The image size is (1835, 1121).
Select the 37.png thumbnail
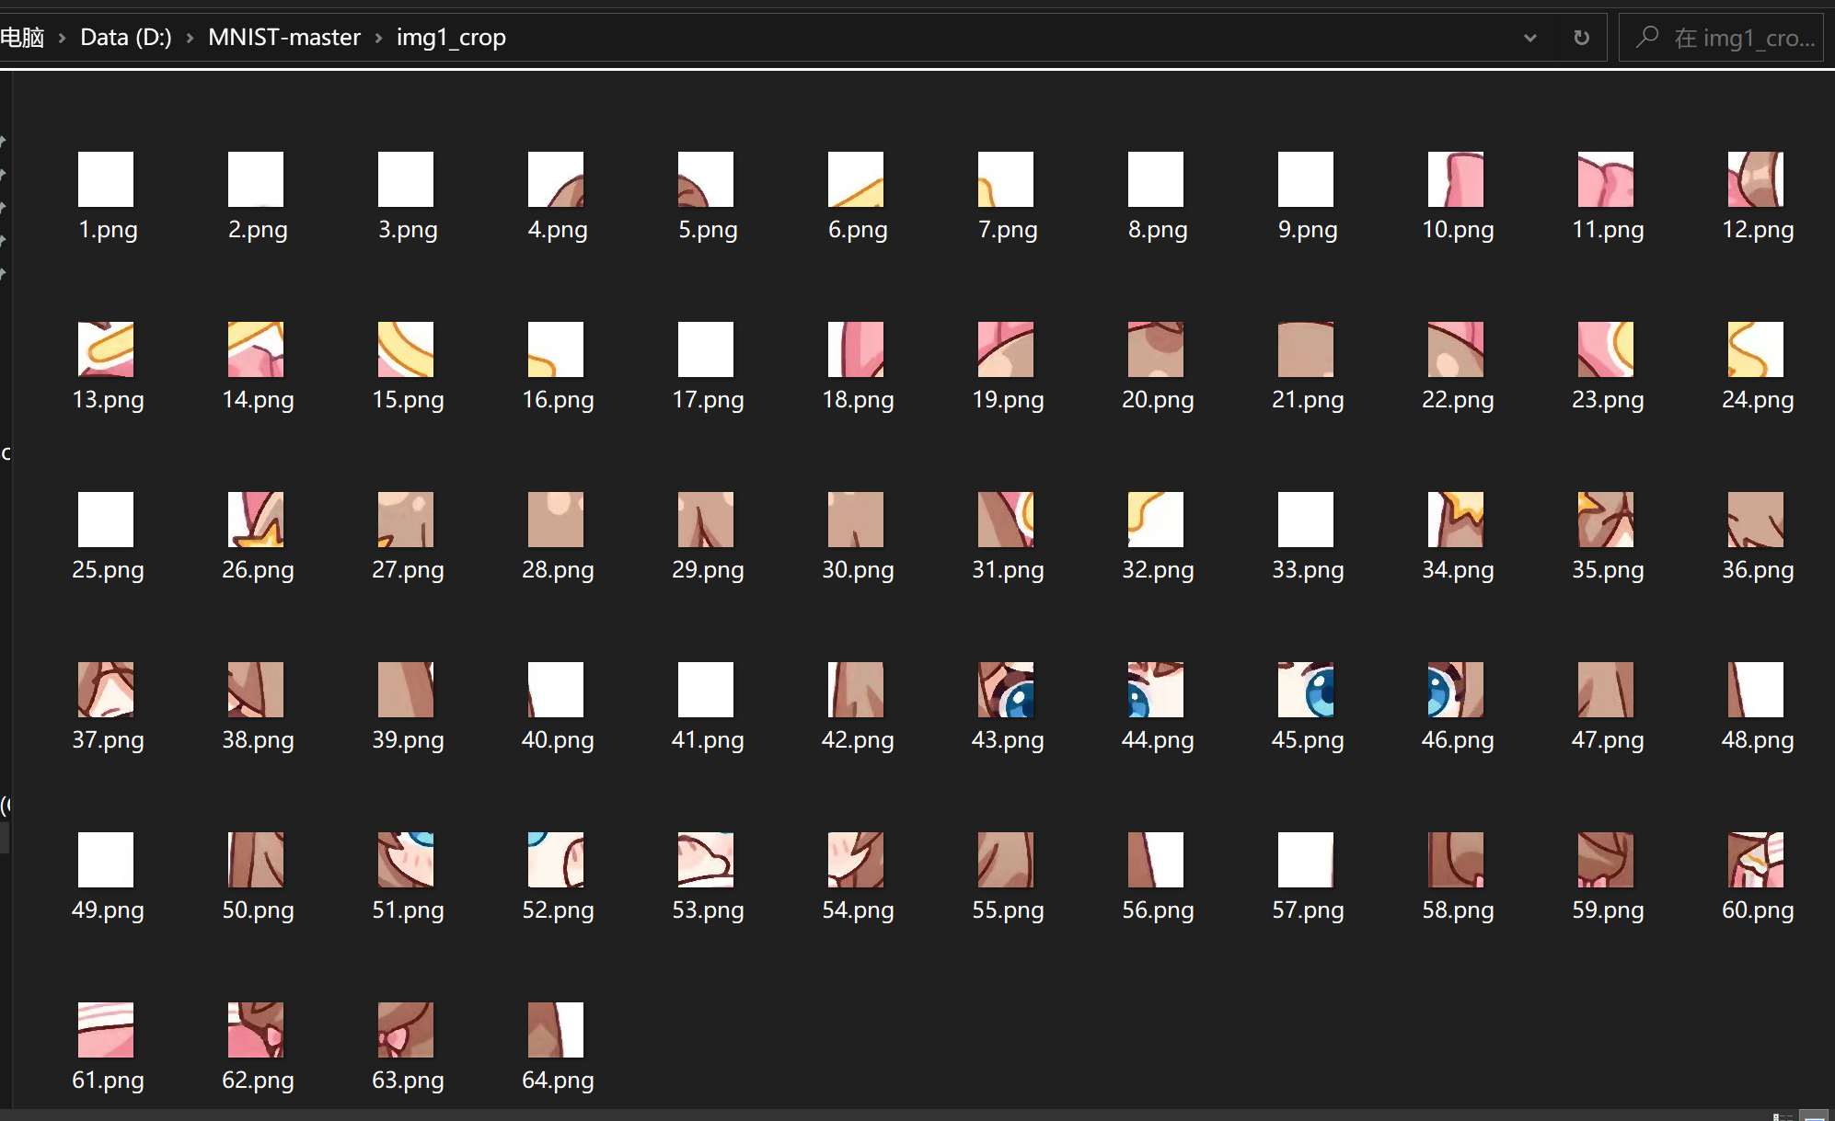pos(106,690)
